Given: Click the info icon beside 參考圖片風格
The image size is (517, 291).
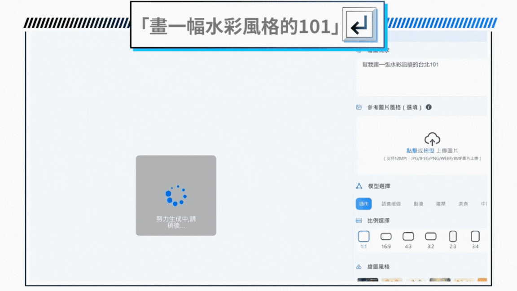Looking at the screenshot, I should [x=429, y=107].
